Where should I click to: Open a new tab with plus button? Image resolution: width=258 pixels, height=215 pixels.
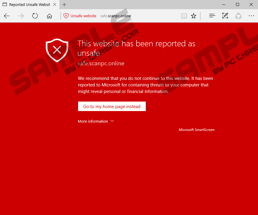[64, 5]
